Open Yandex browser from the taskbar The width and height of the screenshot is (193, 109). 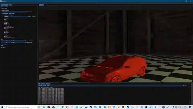click(x=58, y=107)
